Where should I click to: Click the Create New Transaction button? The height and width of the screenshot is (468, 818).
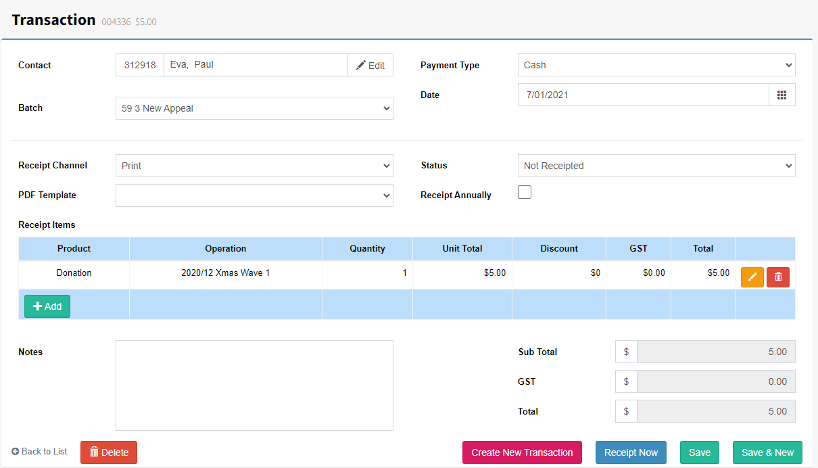click(522, 452)
